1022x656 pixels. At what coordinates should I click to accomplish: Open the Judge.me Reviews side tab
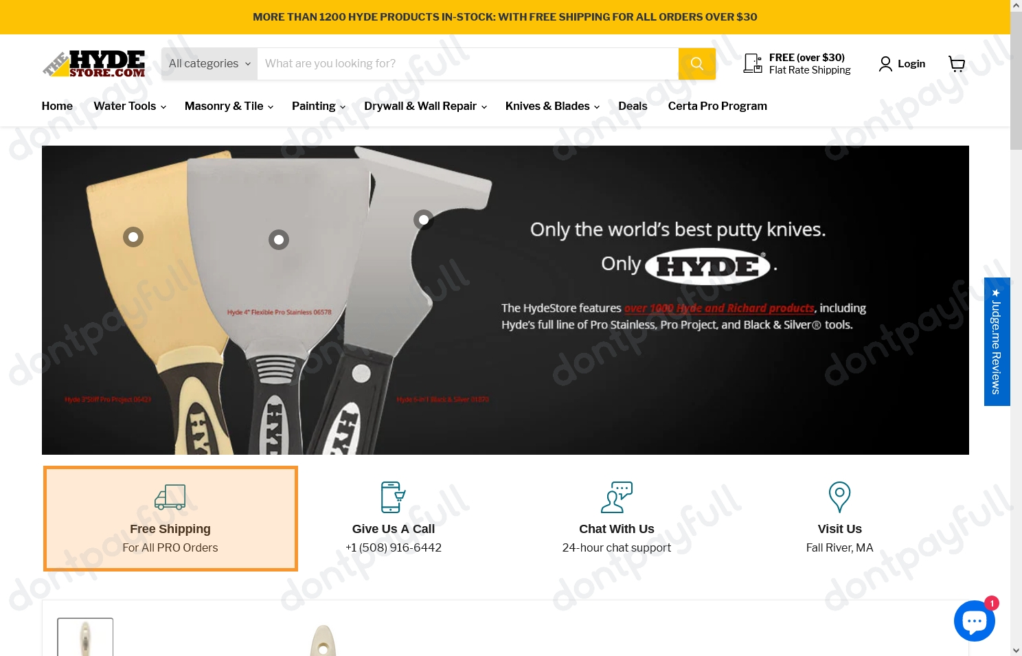click(x=997, y=341)
